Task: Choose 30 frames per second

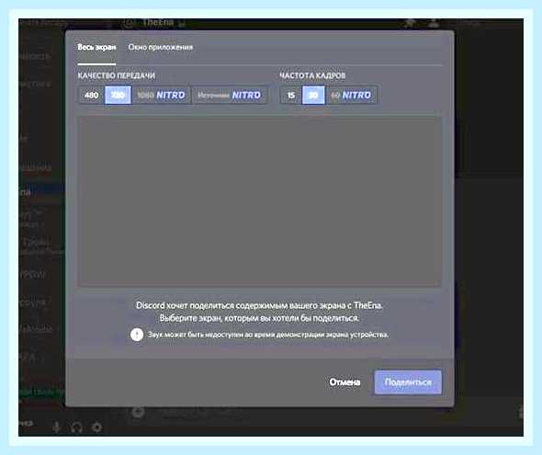Action: [313, 95]
